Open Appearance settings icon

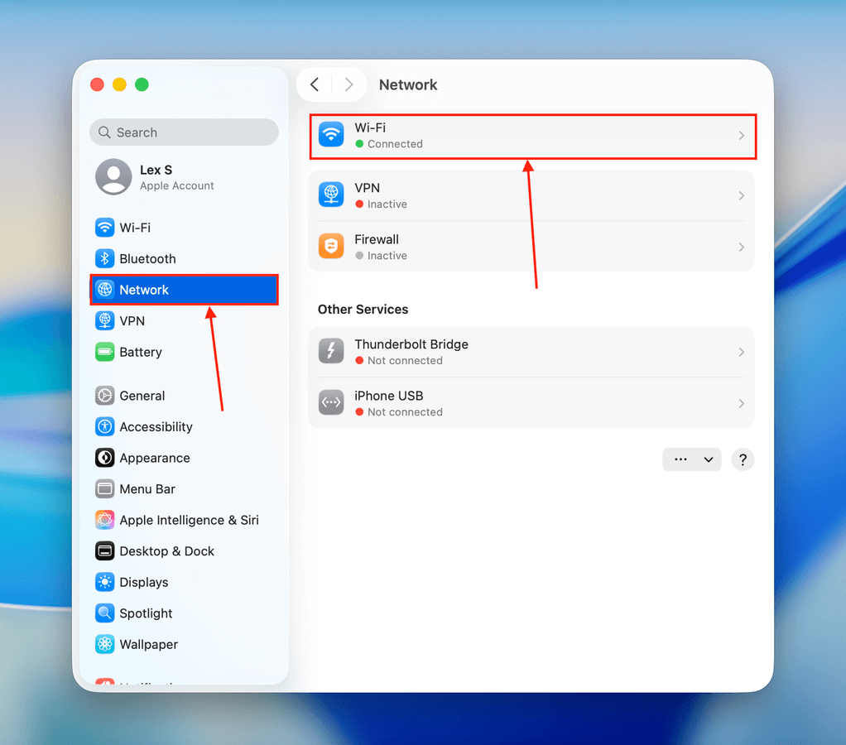(x=104, y=458)
